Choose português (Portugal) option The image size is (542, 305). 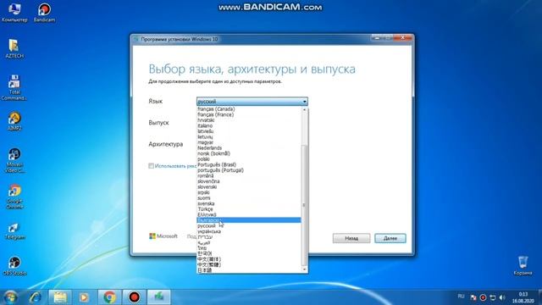coord(249,170)
